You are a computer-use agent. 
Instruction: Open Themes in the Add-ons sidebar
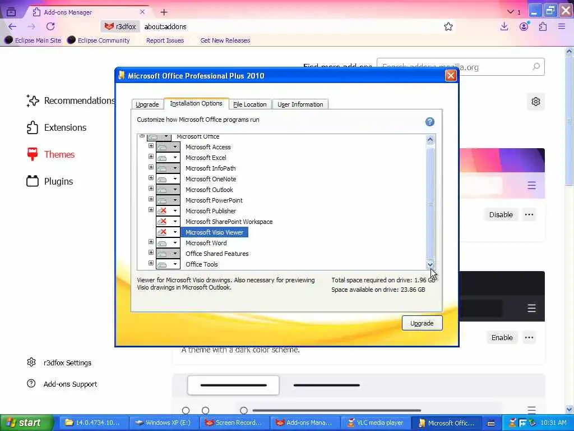51,154
